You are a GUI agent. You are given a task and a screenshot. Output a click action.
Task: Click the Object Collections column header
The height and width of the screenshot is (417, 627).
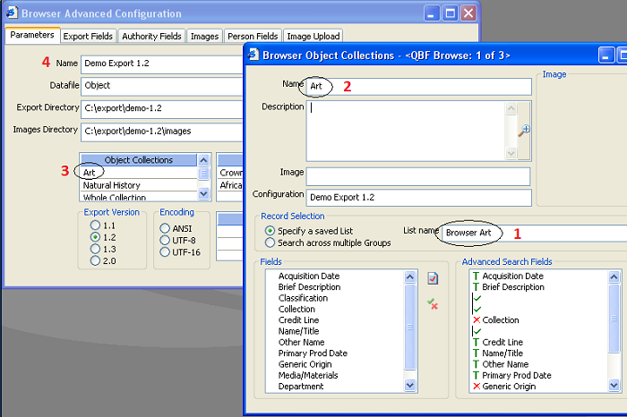pos(139,160)
